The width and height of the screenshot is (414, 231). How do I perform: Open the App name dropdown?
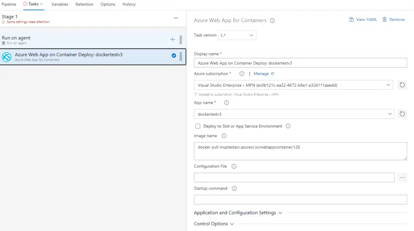coord(294,114)
